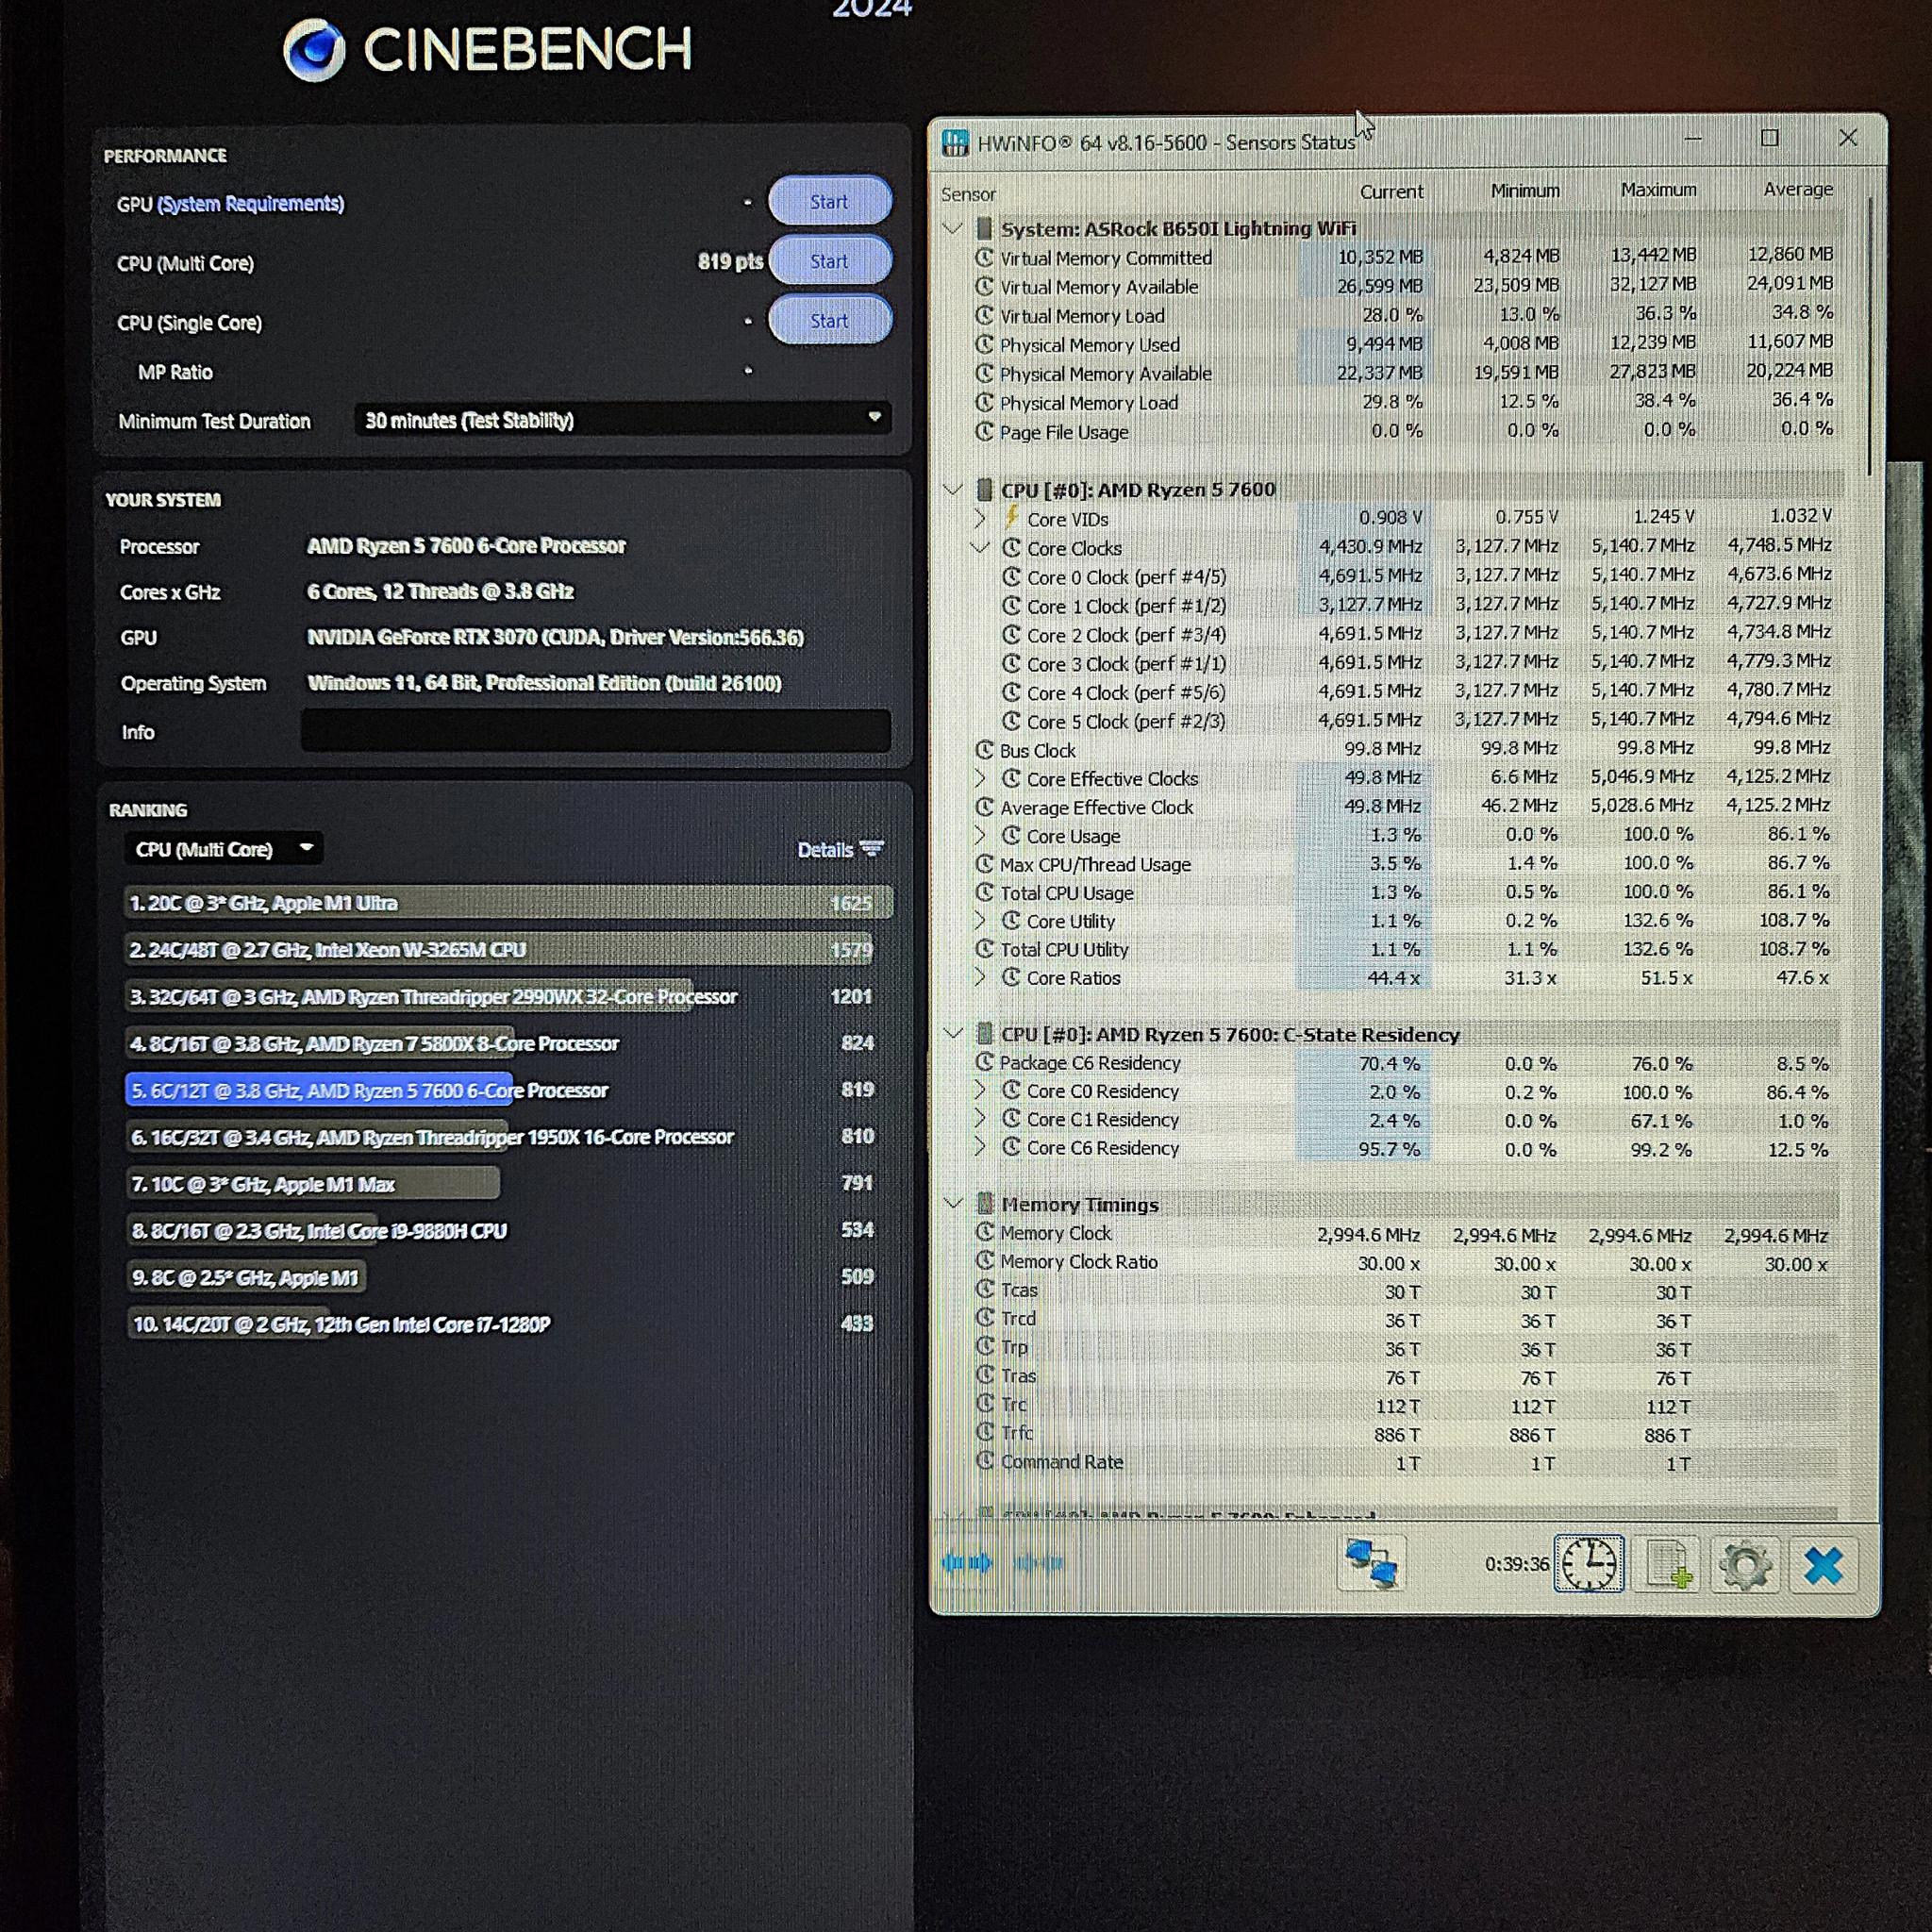Click the shrink-columns arrows icon in HWiNFO footer

click(1038, 1562)
